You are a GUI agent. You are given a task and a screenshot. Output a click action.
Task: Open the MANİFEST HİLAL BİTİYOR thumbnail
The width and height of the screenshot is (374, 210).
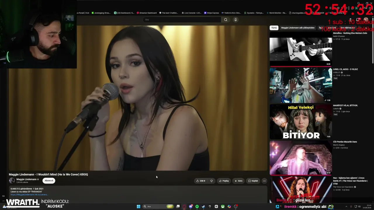[301, 121]
